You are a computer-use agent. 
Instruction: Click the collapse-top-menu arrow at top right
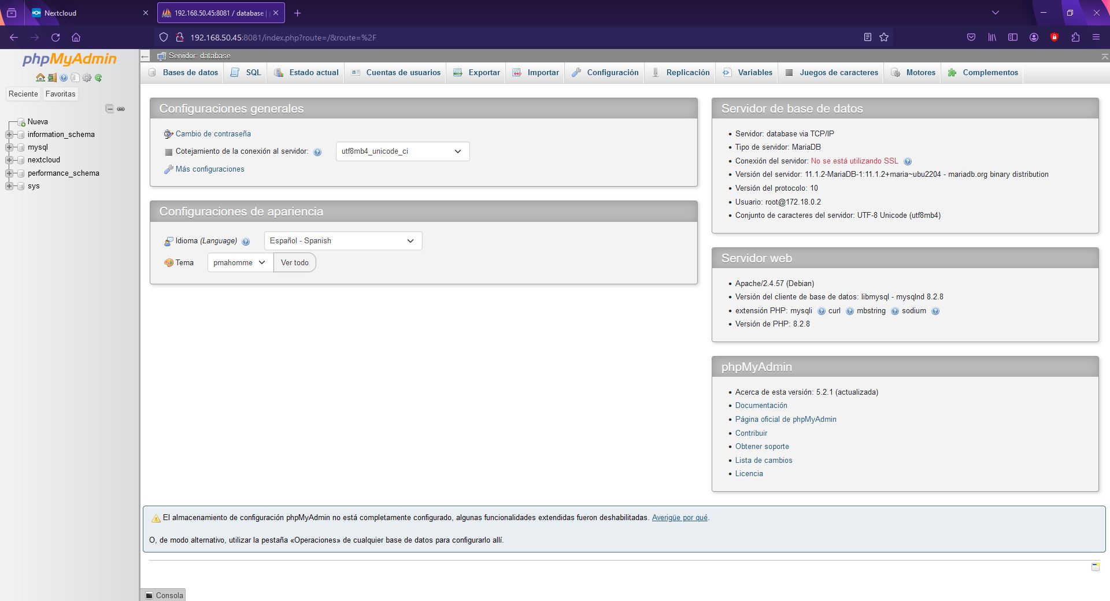click(x=1105, y=56)
